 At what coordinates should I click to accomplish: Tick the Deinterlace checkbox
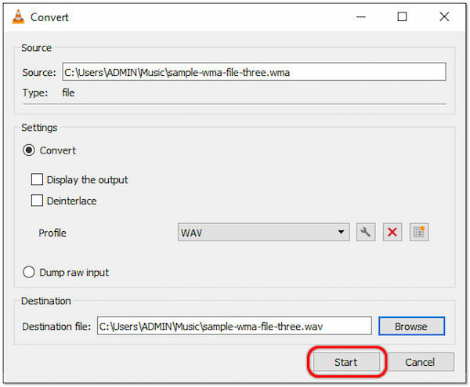pos(37,201)
